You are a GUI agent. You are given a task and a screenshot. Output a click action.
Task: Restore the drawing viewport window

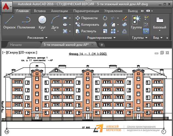(x=162, y=53)
